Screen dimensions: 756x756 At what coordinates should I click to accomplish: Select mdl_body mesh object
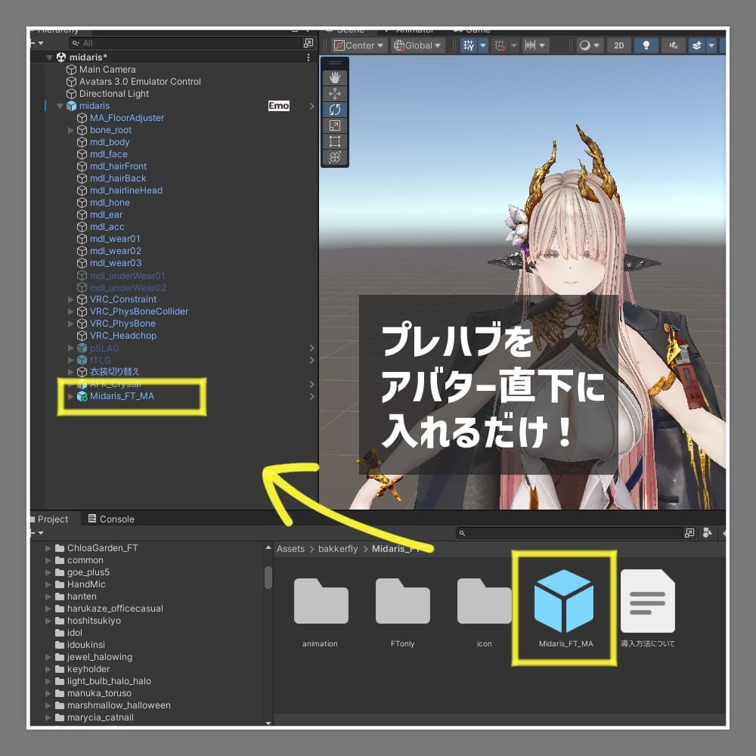click(x=110, y=142)
